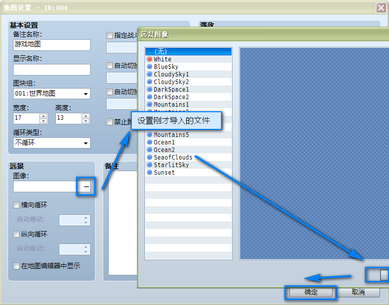Choose Ocean1 from the list
Image resolution: width=389 pixels, height=305 pixels.
coord(188,142)
